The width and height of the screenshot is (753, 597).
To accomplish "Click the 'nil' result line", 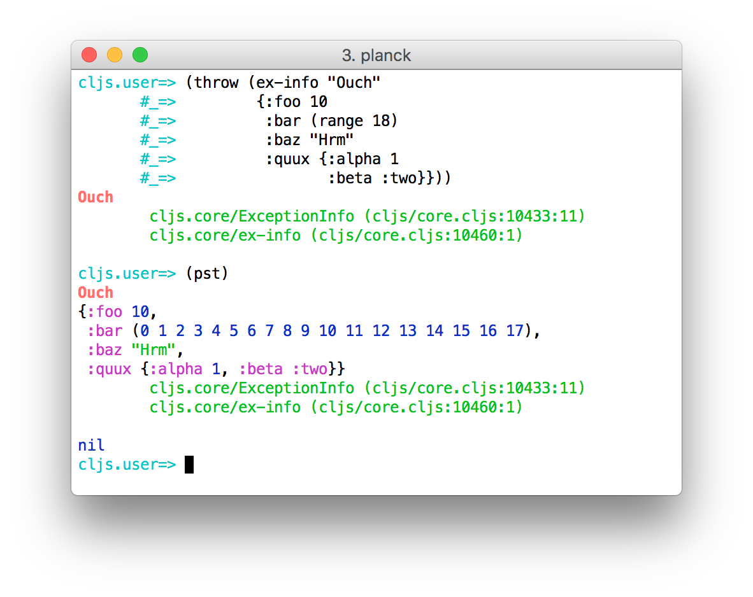I will point(91,446).
